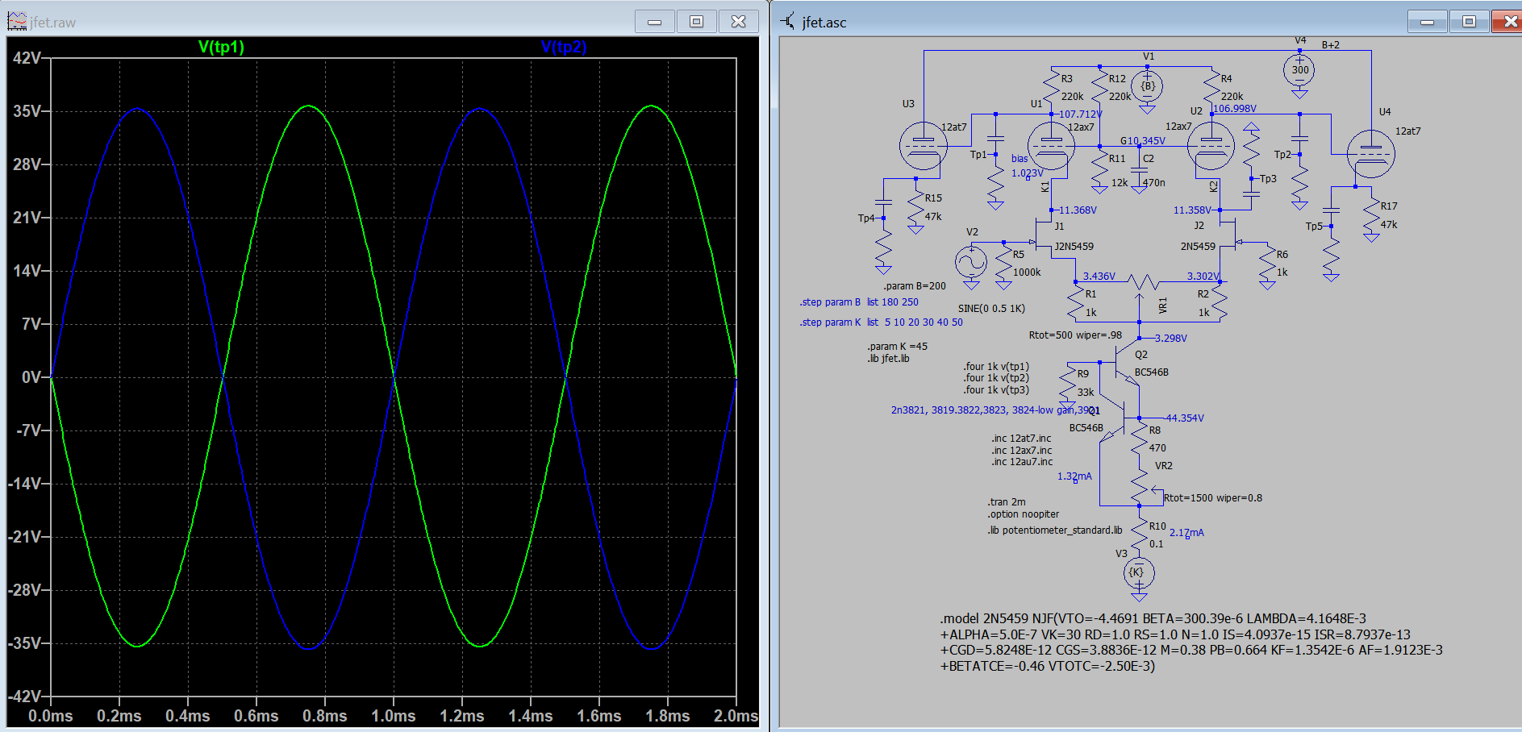This screenshot has width=1522, height=732.
Task: Select the V1 {B} voltage source symbol
Action: pos(1147,85)
